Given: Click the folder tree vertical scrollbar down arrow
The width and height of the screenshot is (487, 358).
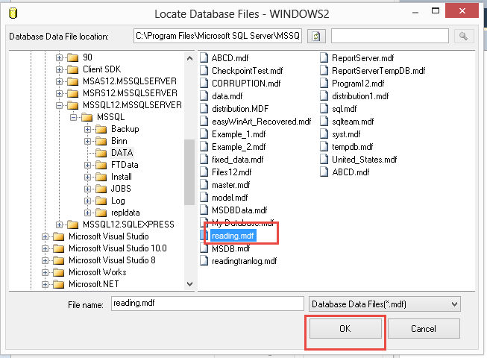Looking at the screenshot, I should click(x=189, y=284).
